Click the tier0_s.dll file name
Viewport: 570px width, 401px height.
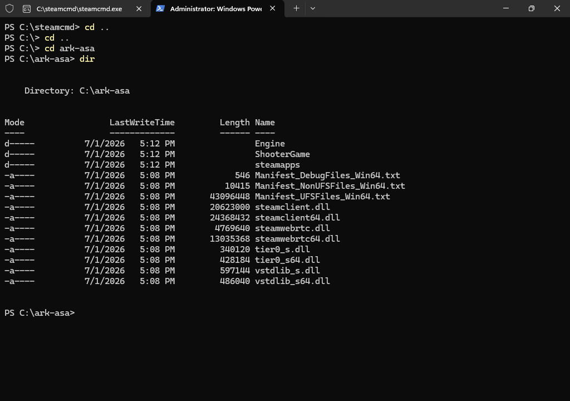(282, 250)
